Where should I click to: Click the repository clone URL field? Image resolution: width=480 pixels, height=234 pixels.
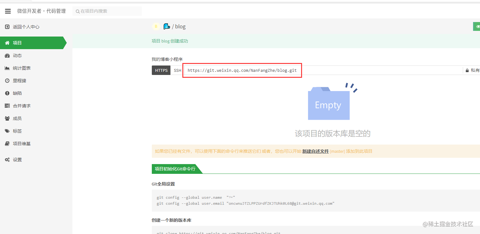(323, 70)
